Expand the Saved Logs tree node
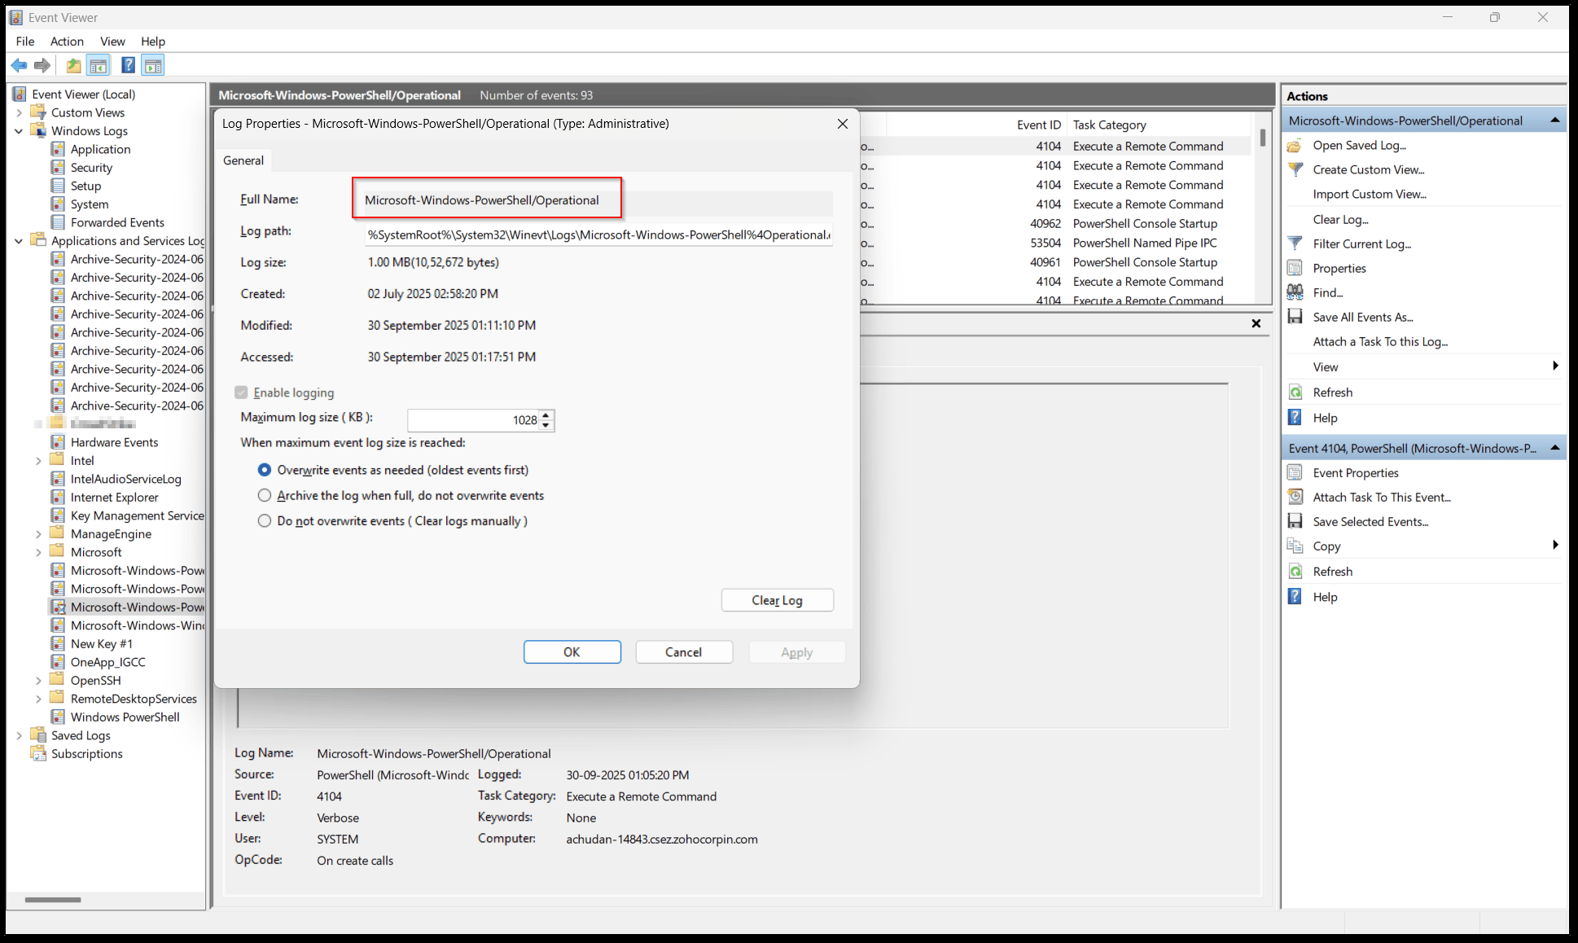The image size is (1578, 943). (19, 735)
